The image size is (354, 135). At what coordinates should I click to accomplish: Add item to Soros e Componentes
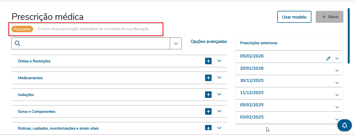point(208,111)
